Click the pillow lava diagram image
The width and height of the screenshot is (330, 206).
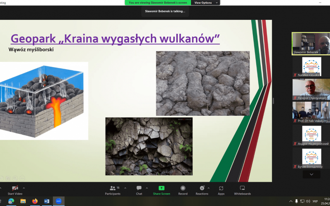[x=44, y=101]
